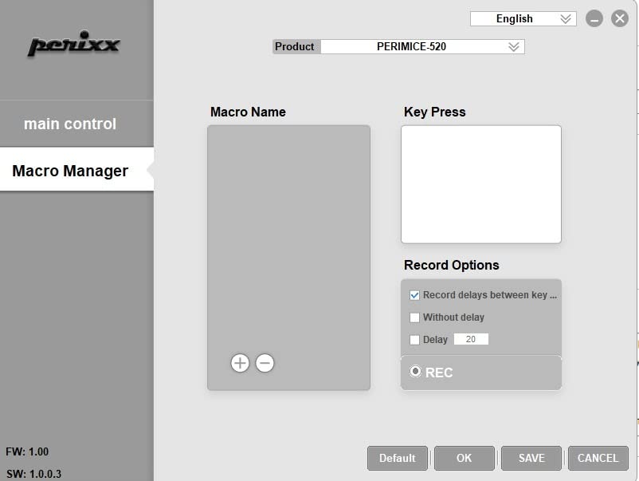Confirm with the OK button

coord(465,458)
